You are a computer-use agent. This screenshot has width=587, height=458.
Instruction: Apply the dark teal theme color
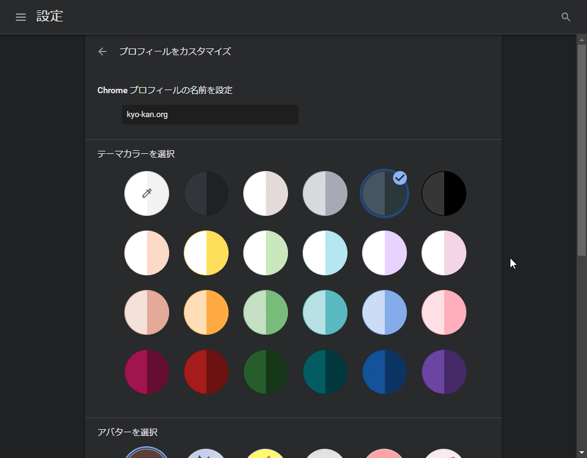[x=325, y=372]
